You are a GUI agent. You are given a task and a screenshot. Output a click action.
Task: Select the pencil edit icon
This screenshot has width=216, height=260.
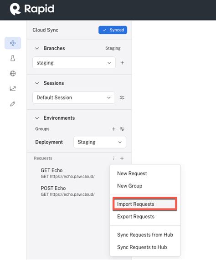point(13,104)
